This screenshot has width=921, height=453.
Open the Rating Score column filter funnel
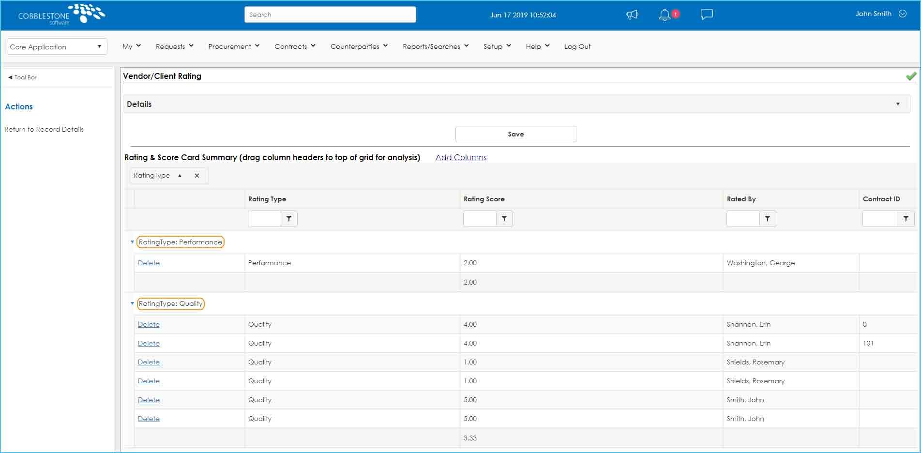pyautogui.click(x=505, y=219)
